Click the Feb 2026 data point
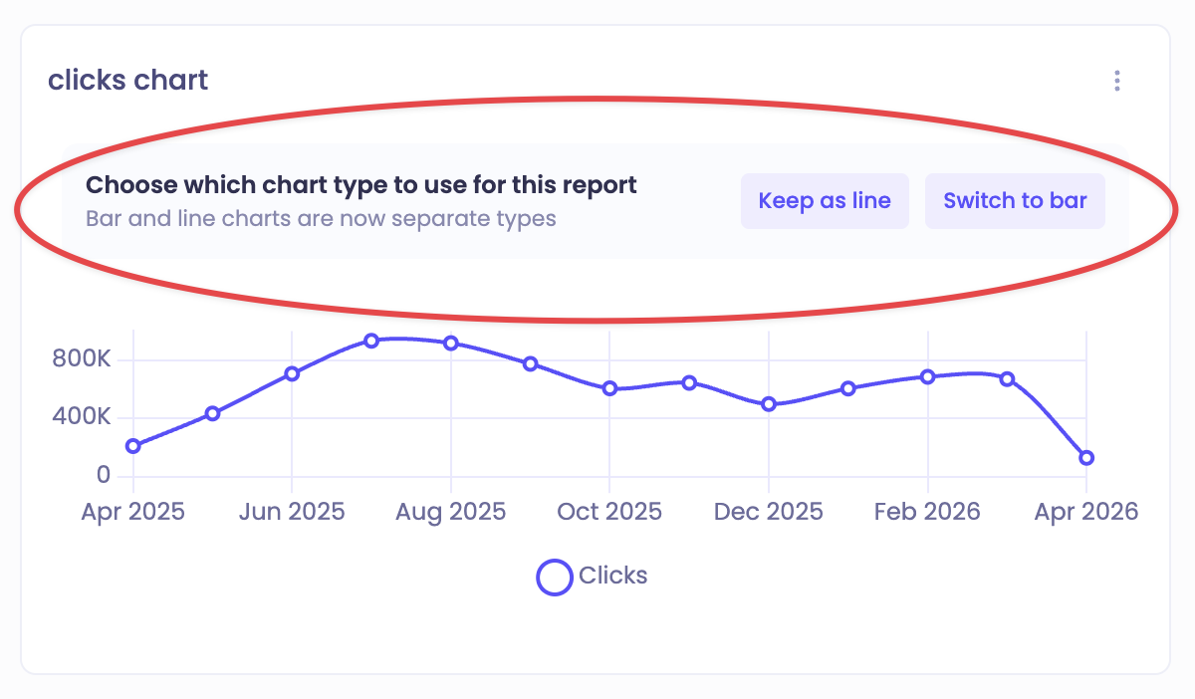1195x699 pixels. pos(928,376)
